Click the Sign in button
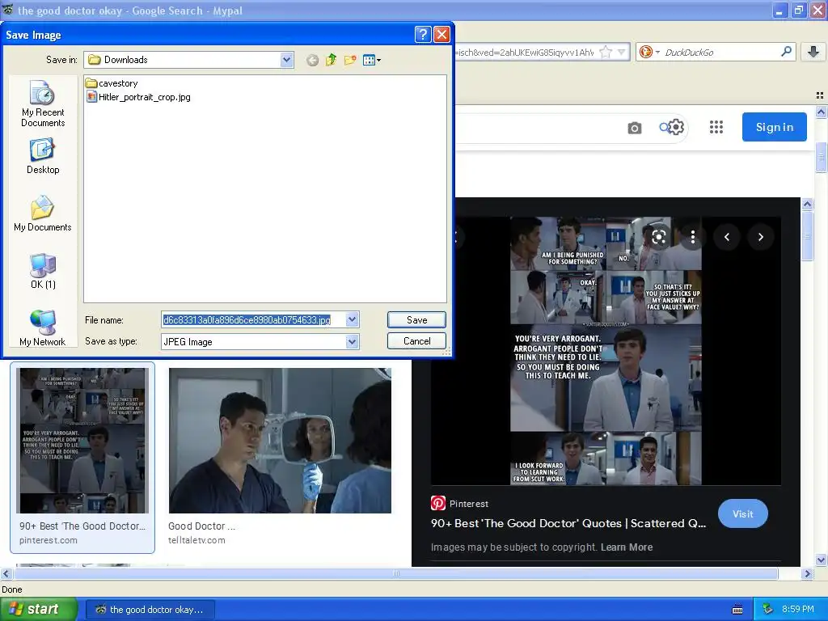Image resolution: width=828 pixels, height=621 pixels. [x=774, y=127]
